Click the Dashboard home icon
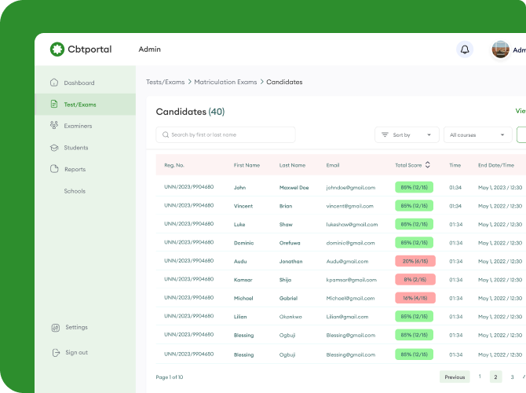The image size is (526, 393). tap(54, 83)
